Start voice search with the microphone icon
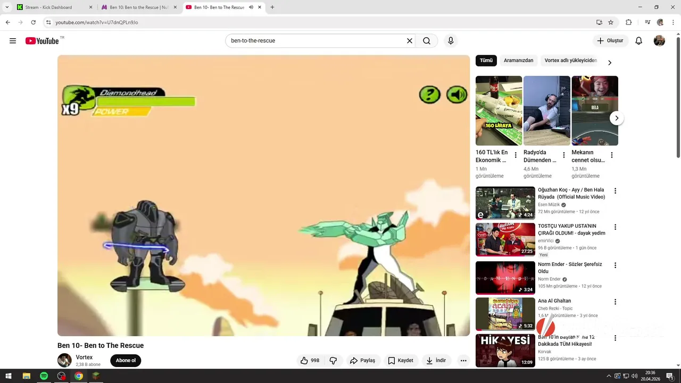The width and height of the screenshot is (681, 383). click(x=451, y=41)
